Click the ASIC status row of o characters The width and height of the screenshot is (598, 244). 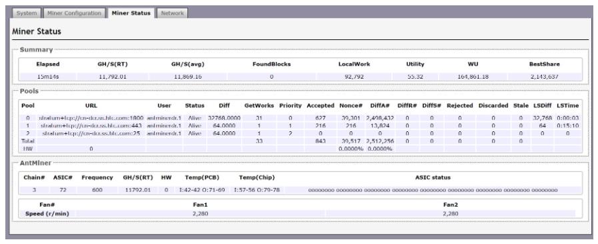(433, 190)
